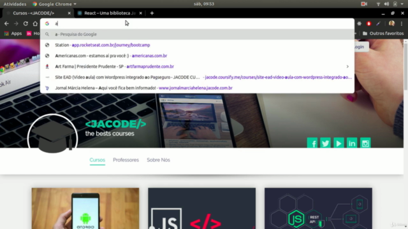This screenshot has width=408, height=229.
Task: Open Apps bookmarks shortcut
Action: [13, 34]
